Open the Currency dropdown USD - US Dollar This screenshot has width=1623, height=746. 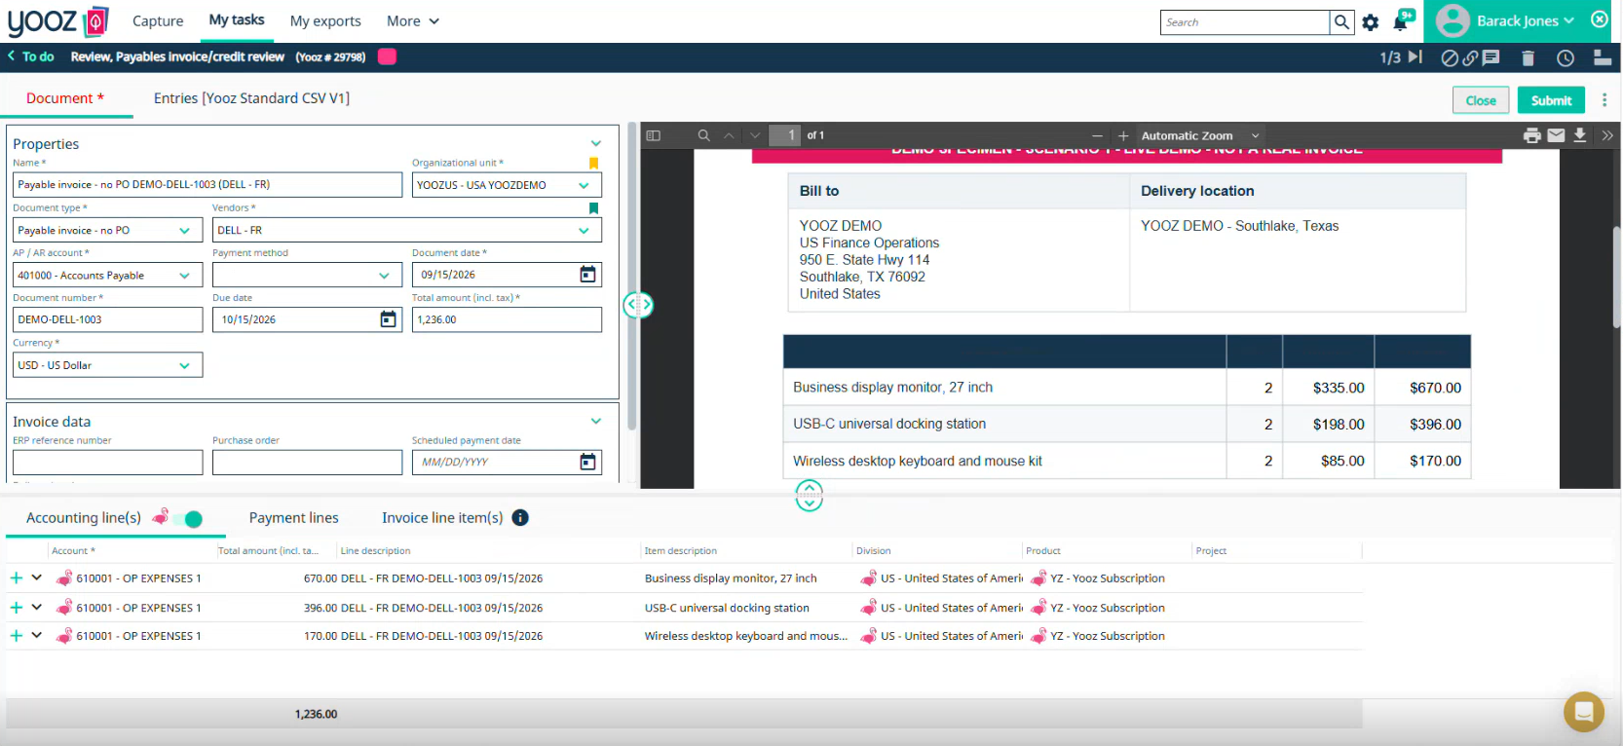tap(108, 365)
